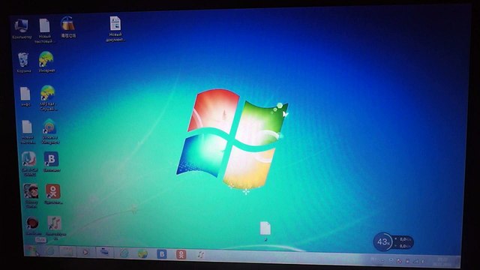Open the music notes taskbar icon
Screen dimensions: 480x270
[x=200, y=255]
